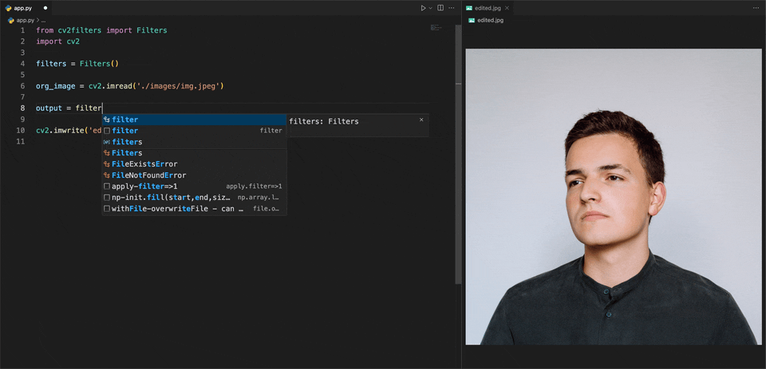766x369 pixels.
Task: Click app.py in the breadcrumb path
Action: [x=25, y=20]
